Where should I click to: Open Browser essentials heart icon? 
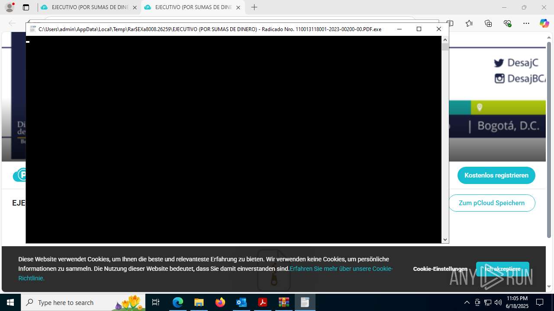[x=507, y=23]
